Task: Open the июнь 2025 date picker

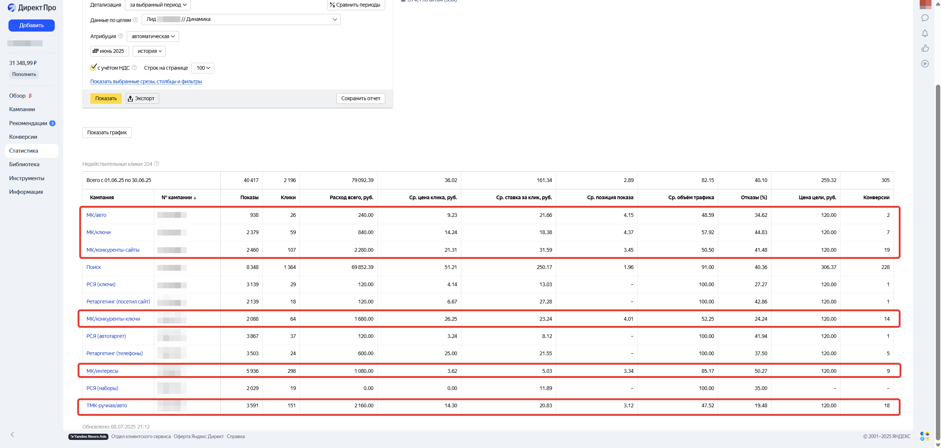Action: pyautogui.click(x=110, y=51)
